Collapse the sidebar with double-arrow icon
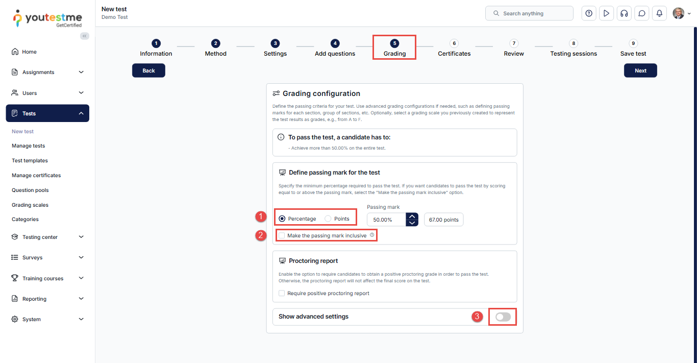Screen dimensions: 697x363 [x=85, y=36]
